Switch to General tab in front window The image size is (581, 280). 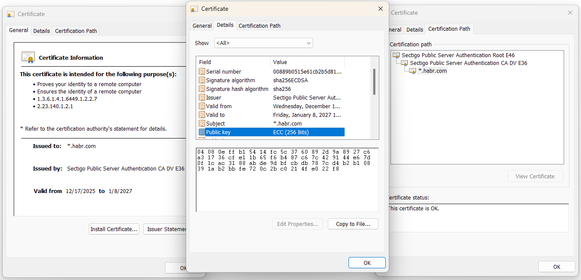point(202,26)
